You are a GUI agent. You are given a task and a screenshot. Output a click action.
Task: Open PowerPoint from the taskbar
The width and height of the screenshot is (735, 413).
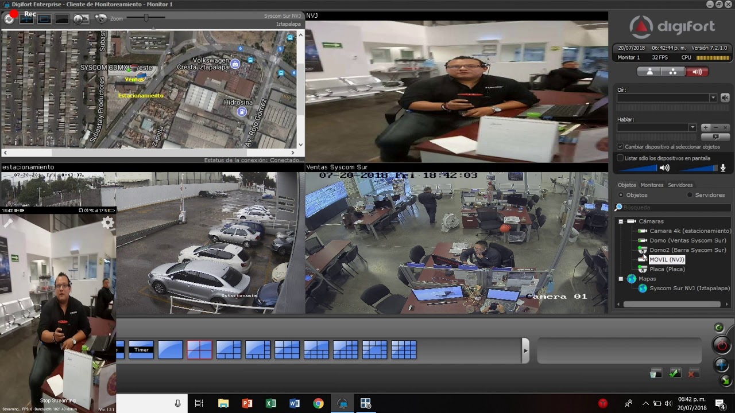tap(247, 404)
